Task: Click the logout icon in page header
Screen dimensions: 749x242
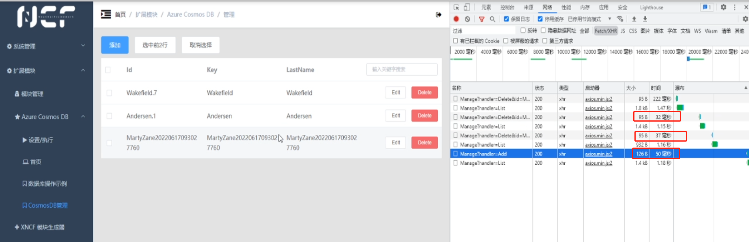Action: click(439, 15)
